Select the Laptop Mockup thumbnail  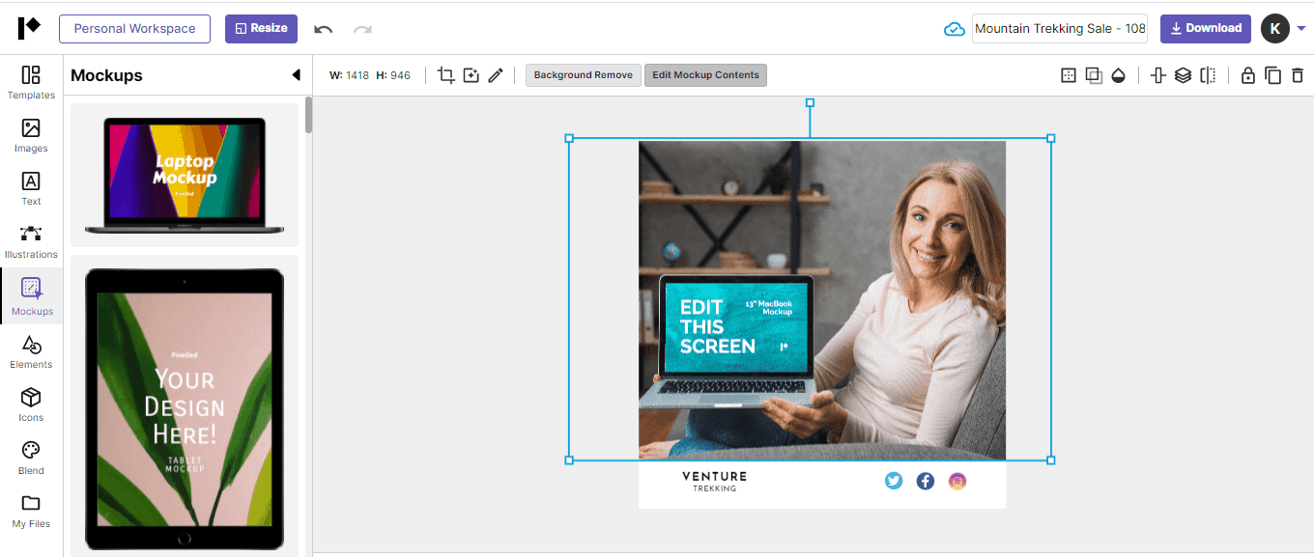184,175
